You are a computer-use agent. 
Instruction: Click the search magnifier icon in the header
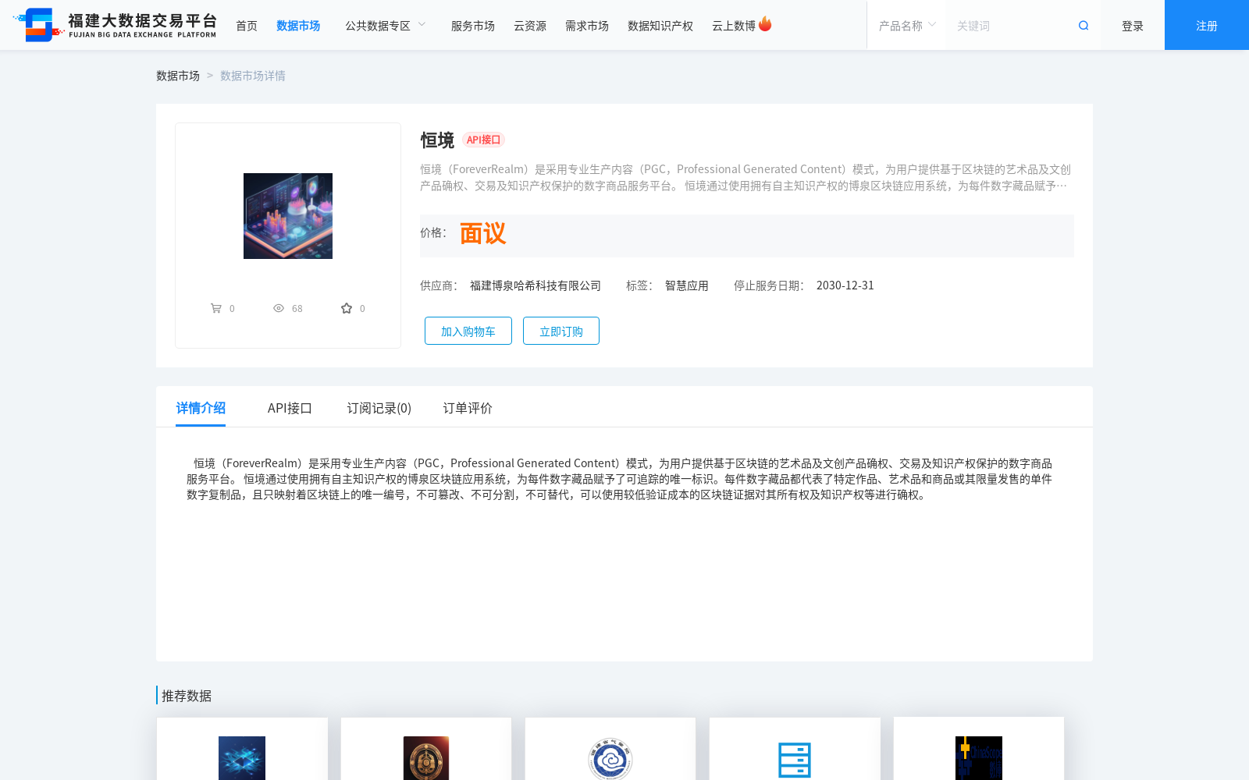coord(1083,25)
